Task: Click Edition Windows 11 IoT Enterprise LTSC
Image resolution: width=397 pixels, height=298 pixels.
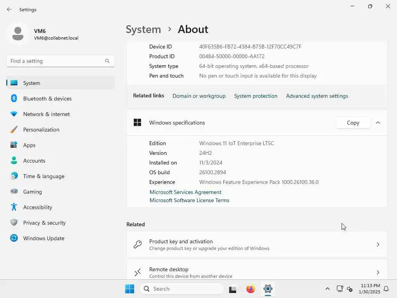Action: click(236, 143)
